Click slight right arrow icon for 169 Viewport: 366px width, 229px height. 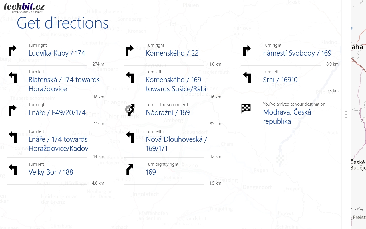130,169
